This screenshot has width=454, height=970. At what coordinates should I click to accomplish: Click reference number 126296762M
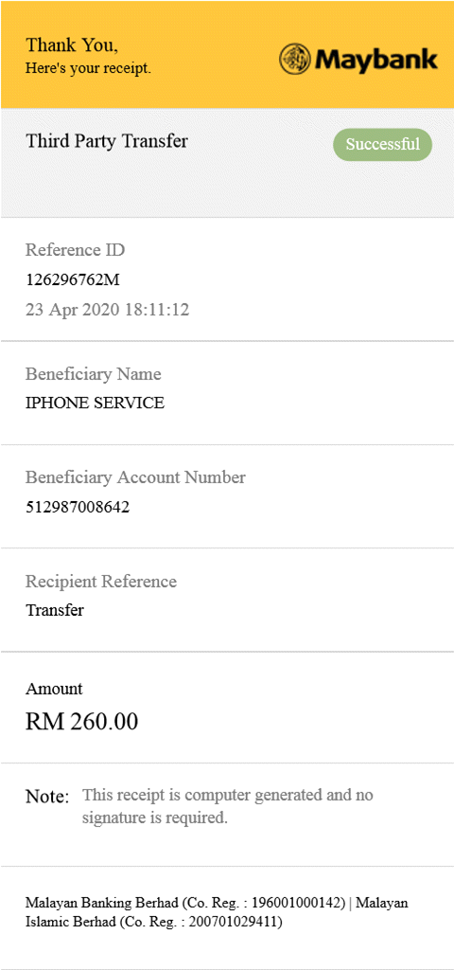point(72,280)
